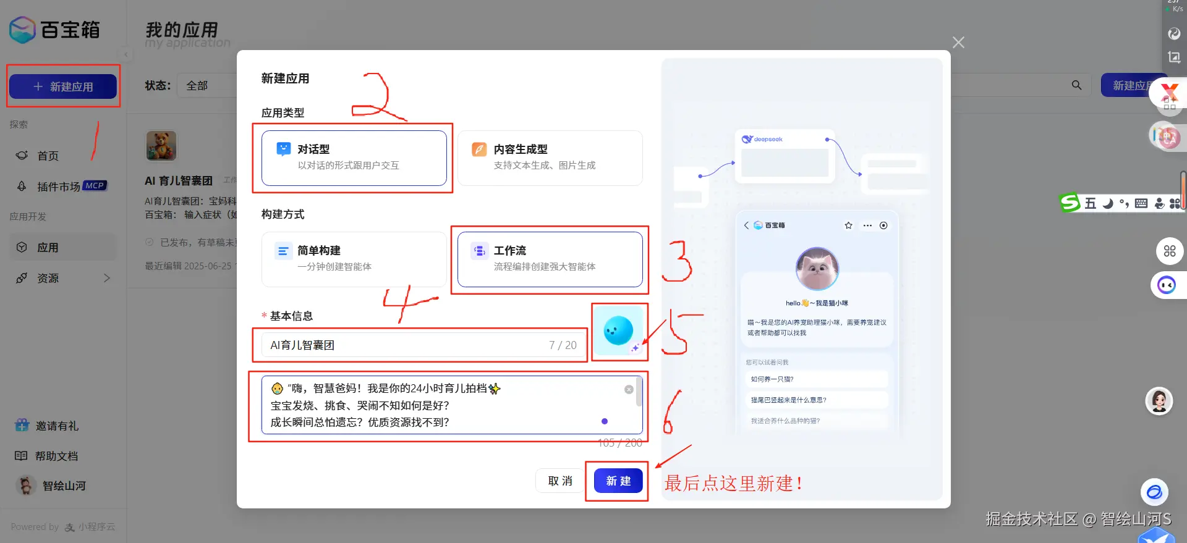Click the 简单构建 lines icon
Viewport: 1187px width, 543px height.
[x=283, y=251]
